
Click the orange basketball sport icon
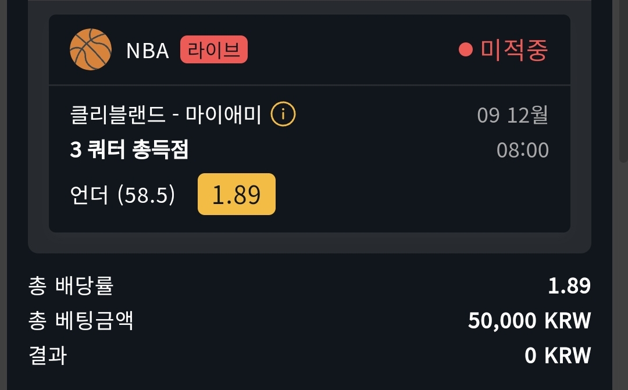pyautogui.click(x=91, y=49)
